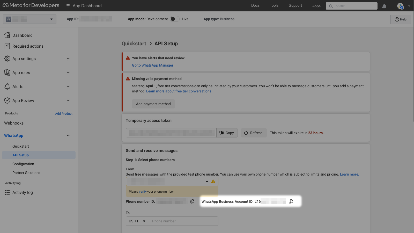Screen dimensions: 414x233
Task: Click the verify phone number link
Action: tap(143, 192)
